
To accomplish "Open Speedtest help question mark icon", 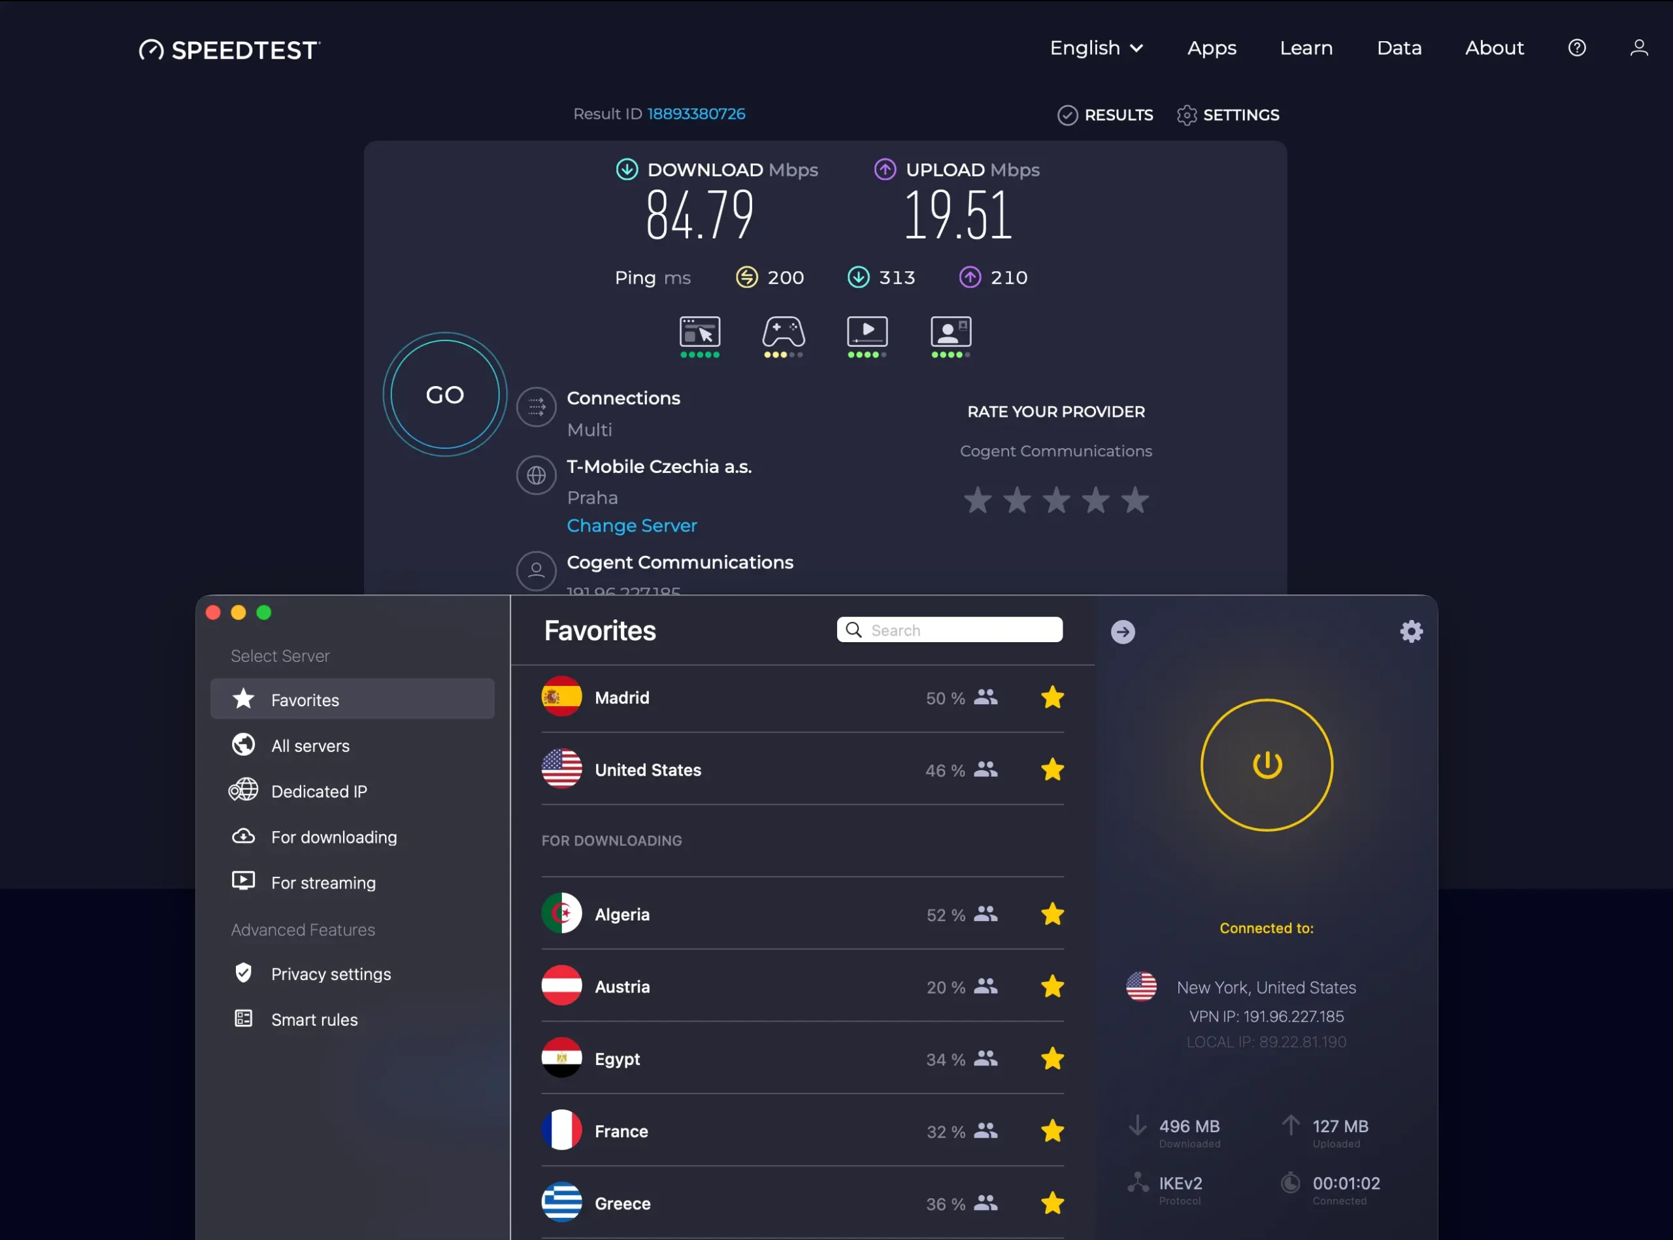I will point(1577,48).
